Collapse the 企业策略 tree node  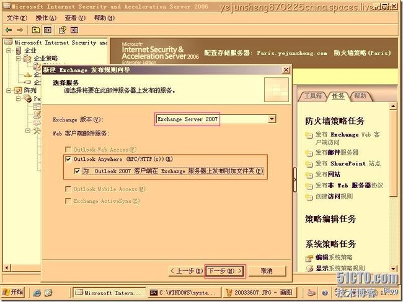18,59
